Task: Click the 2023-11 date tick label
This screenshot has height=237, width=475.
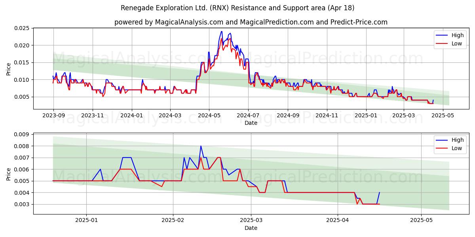Action: pos(93,115)
